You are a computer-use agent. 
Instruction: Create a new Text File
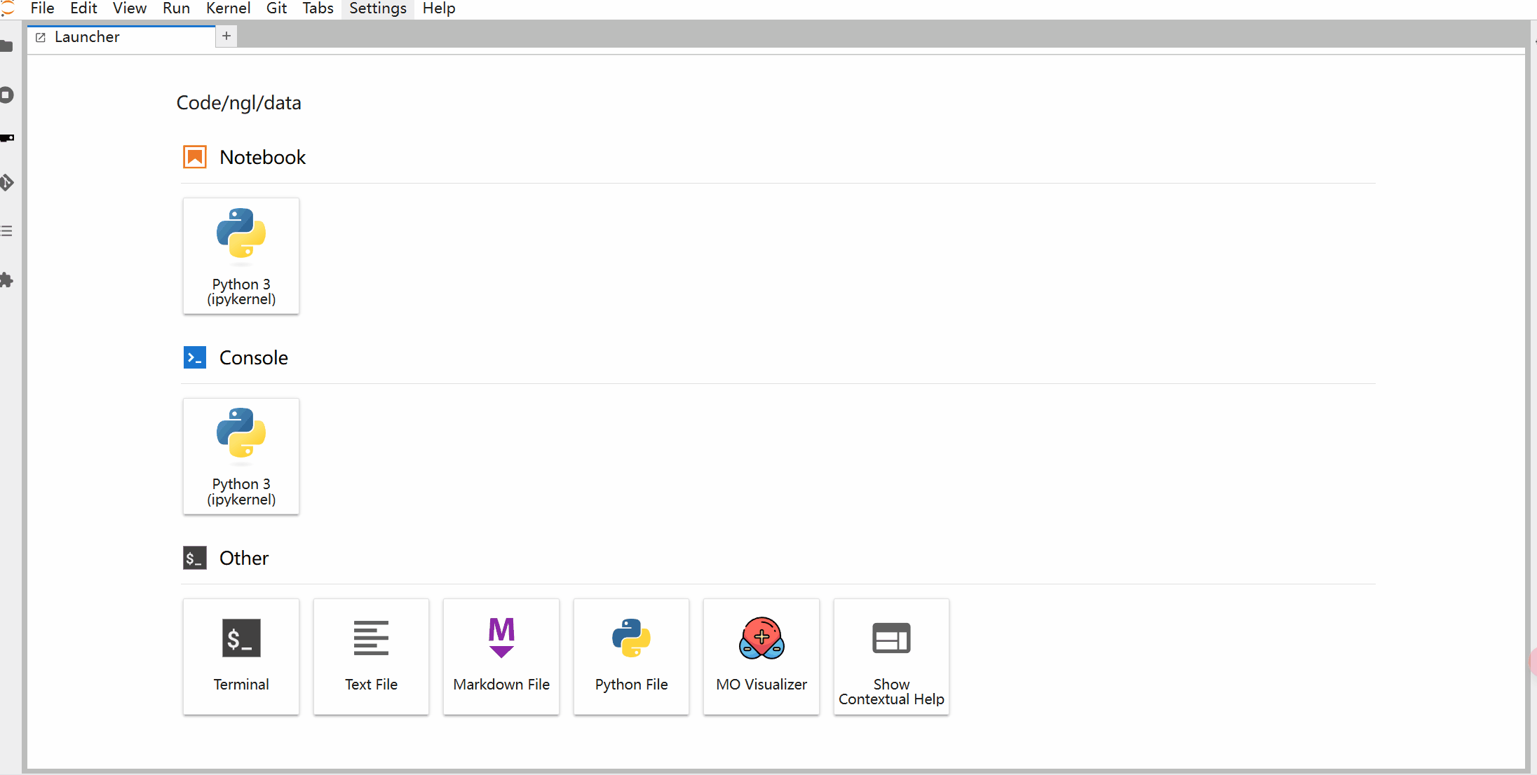pyautogui.click(x=371, y=656)
